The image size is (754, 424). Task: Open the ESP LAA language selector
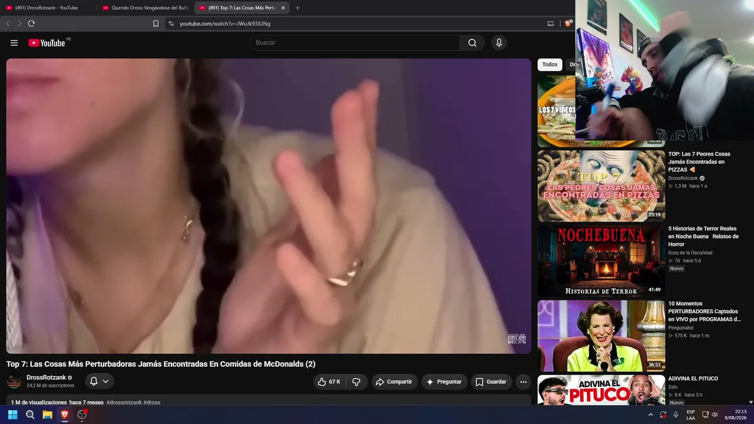point(690,415)
